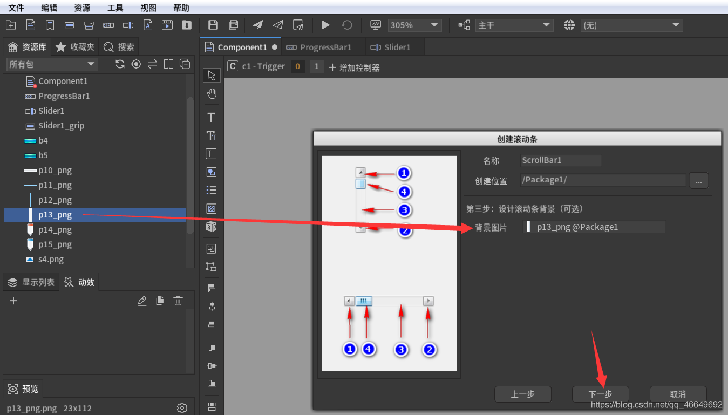
Task: Select the loader tool
Action: [x=212, y=209]
